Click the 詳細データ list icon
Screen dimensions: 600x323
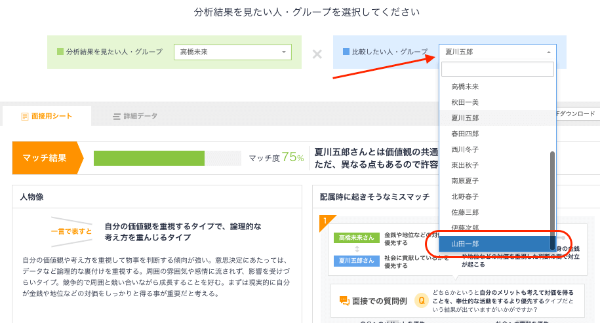tap(117, 117)
